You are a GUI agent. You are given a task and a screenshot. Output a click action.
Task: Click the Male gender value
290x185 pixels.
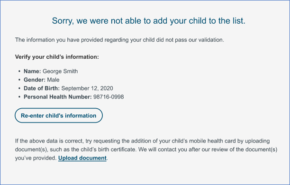(x=53, y=80)
